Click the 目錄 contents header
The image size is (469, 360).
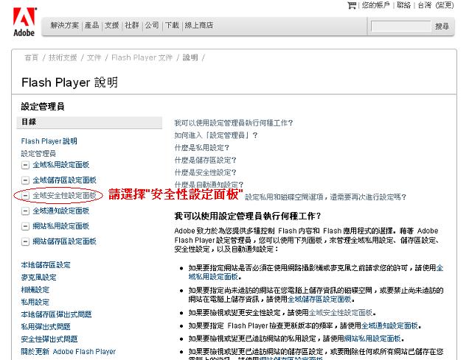[89, 122]
